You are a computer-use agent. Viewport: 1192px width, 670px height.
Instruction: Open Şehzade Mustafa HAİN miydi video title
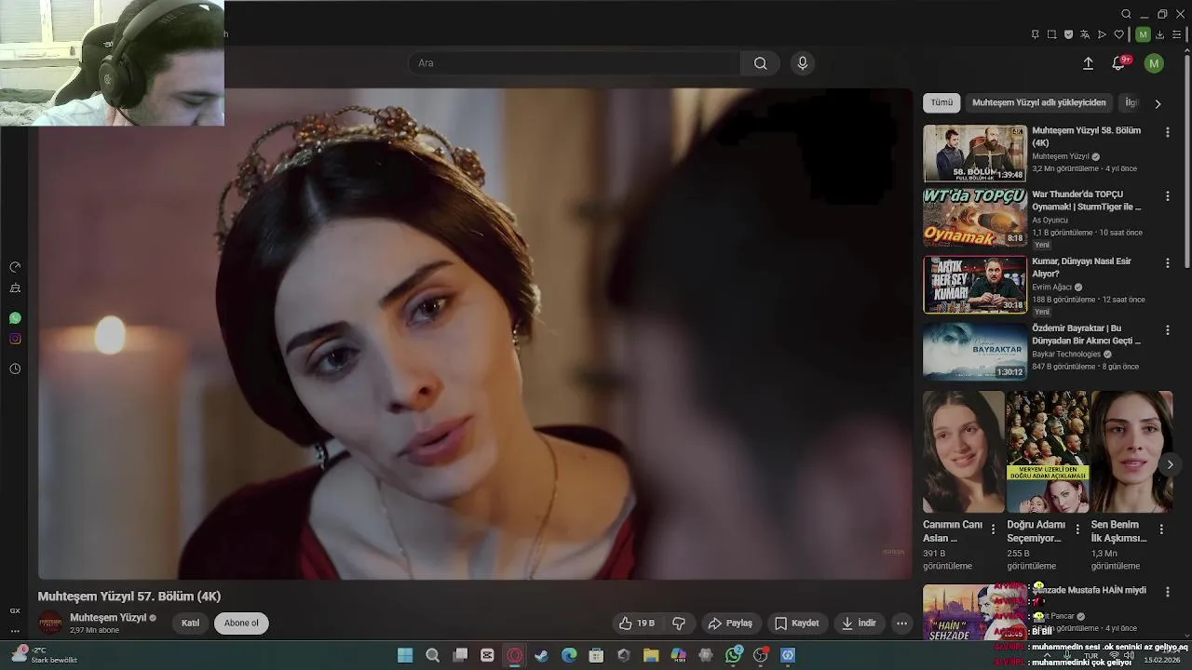tap(1090, 590)
